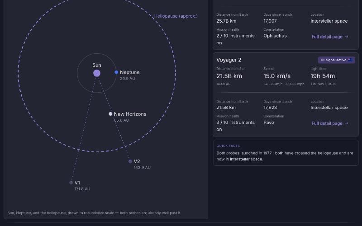Image resolution: width=362 pixels, height=226 pixels.
Task: Click the 171.8 AU value under V1
Action: click(82, 189)
